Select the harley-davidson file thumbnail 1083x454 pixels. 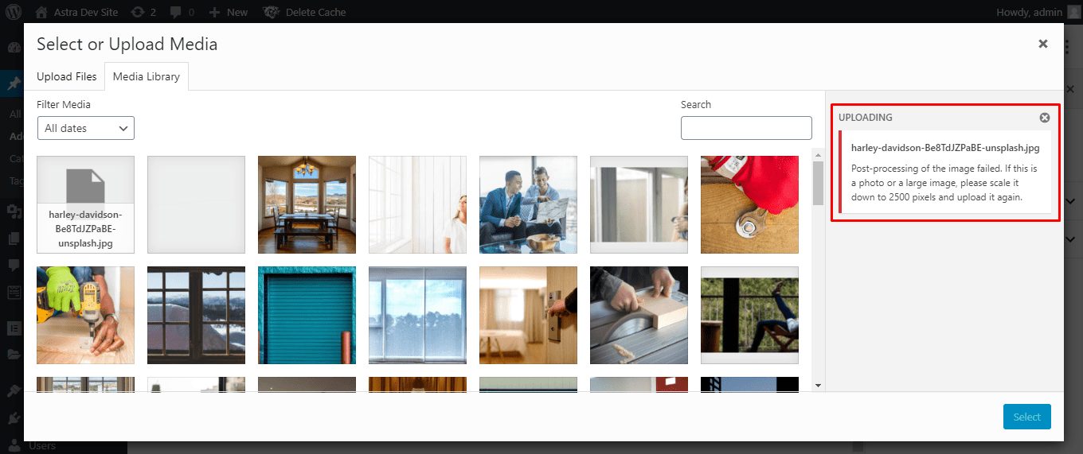click(x=85, y=204)
